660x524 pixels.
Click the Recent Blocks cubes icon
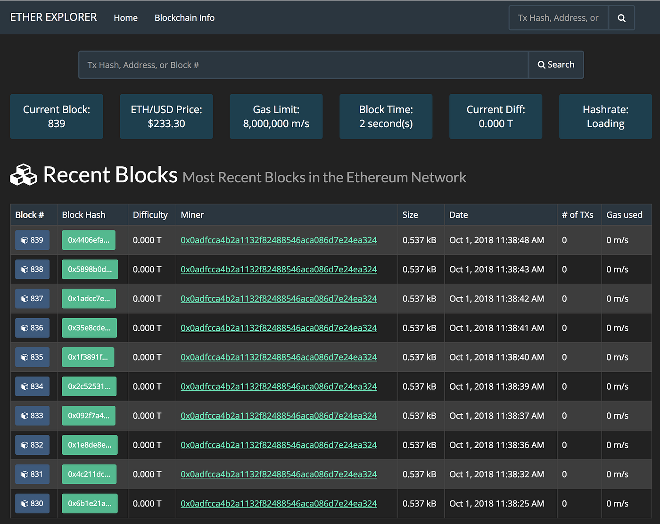[24, 175]
